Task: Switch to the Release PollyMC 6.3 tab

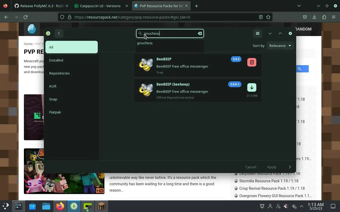Action: 41,6
